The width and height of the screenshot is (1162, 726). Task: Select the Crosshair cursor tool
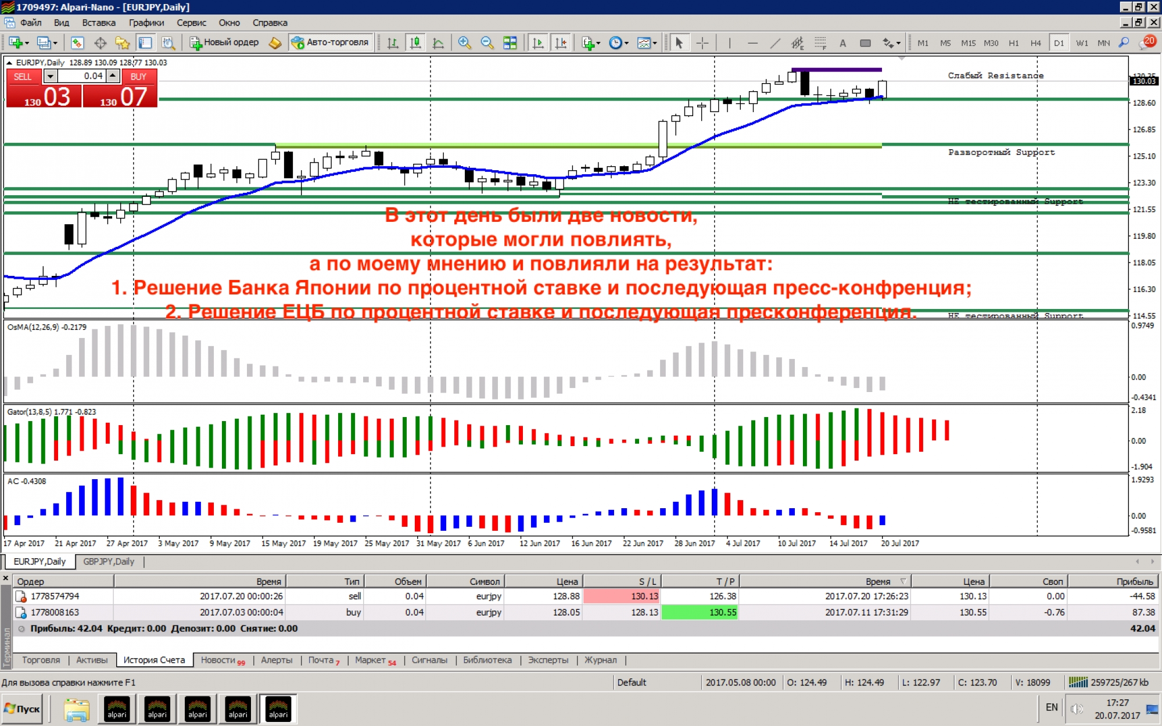point(702,43)
